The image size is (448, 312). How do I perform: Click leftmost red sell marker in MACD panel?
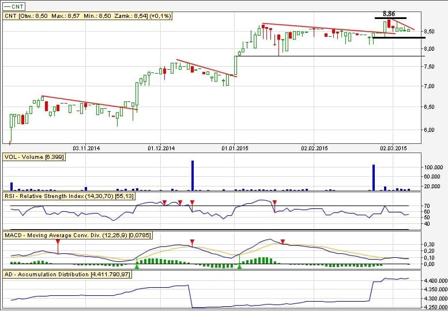pyautogui.click(x=58, y=242)
